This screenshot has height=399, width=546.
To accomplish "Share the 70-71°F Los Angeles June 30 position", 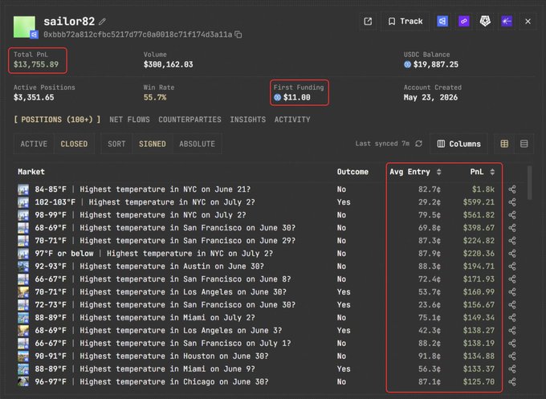I will 512,292.
